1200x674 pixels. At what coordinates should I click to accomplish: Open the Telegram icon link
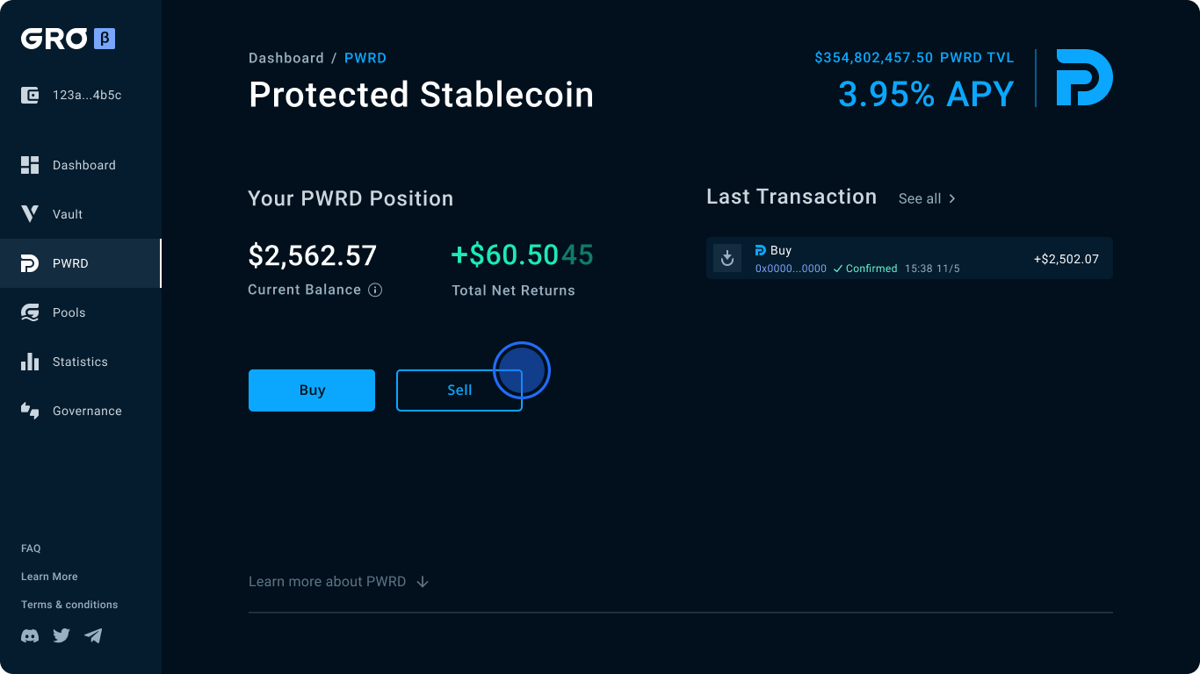(93, 635)
